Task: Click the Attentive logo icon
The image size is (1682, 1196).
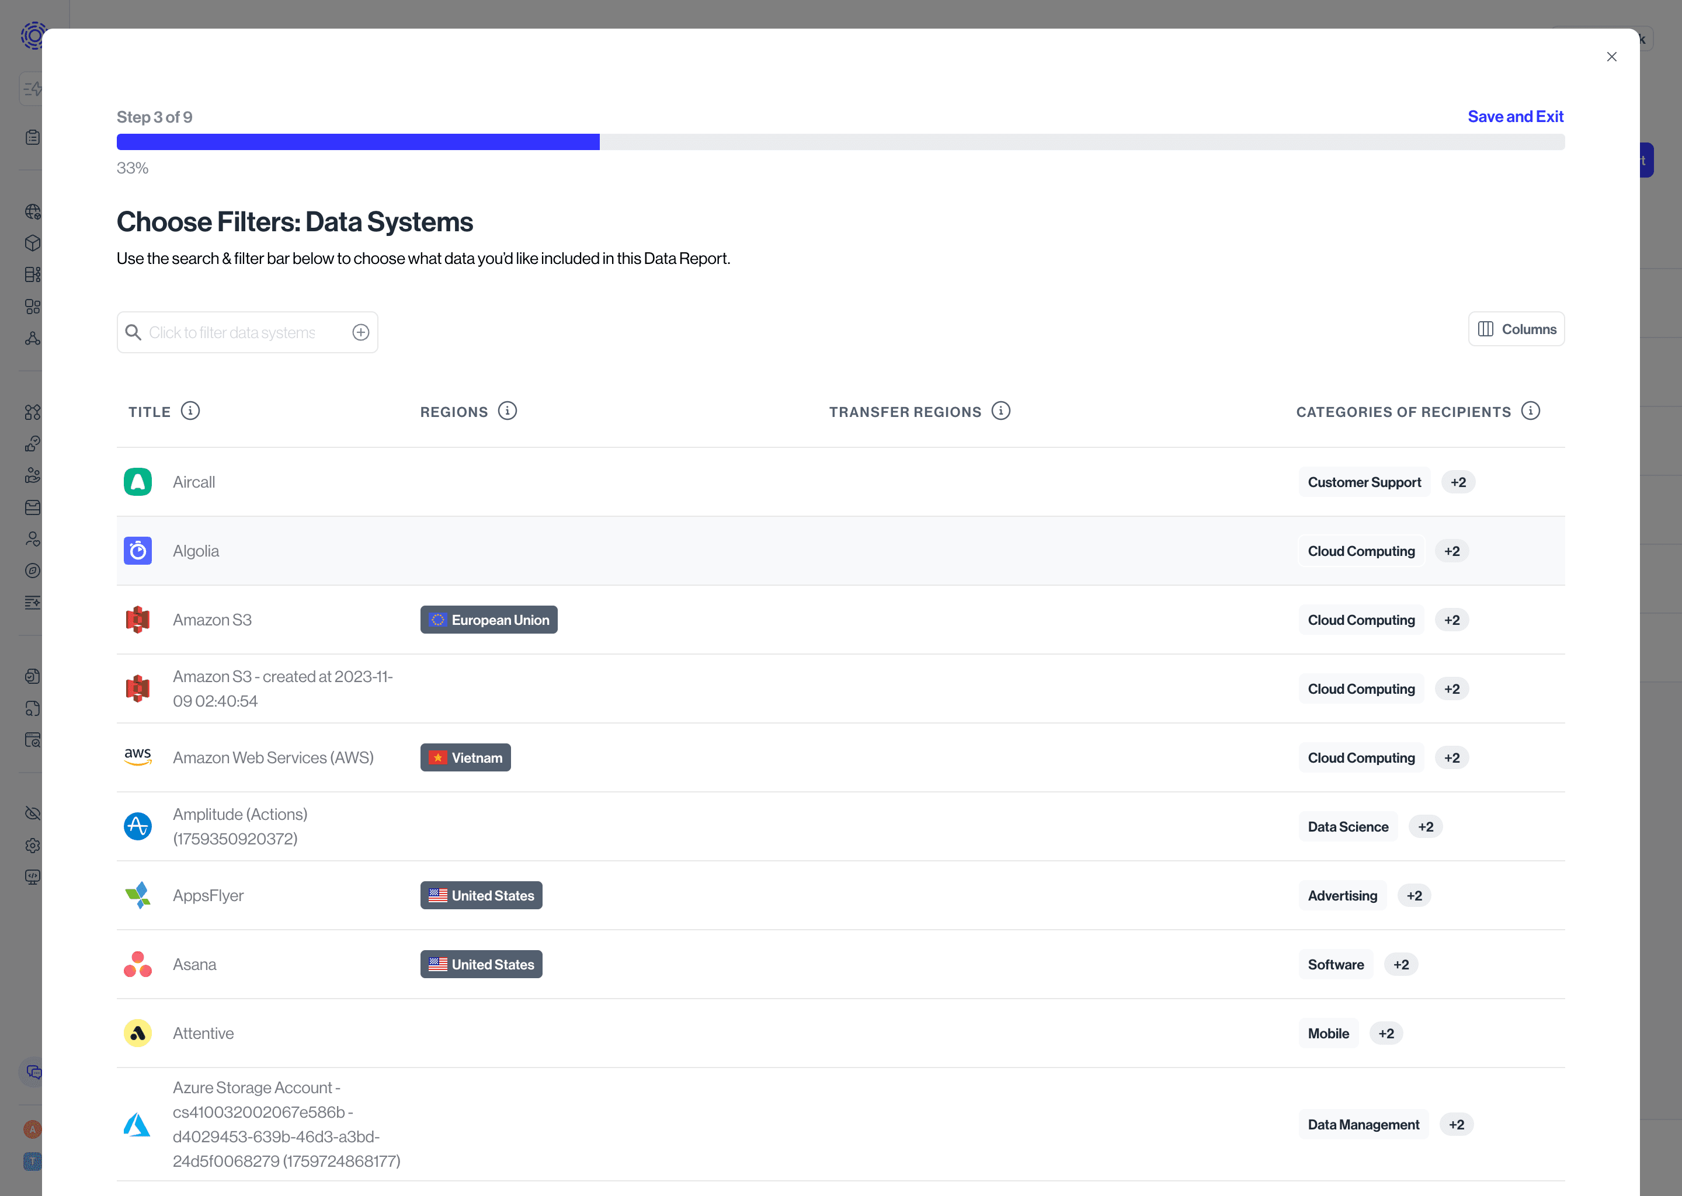Action: coord(138,1033)
